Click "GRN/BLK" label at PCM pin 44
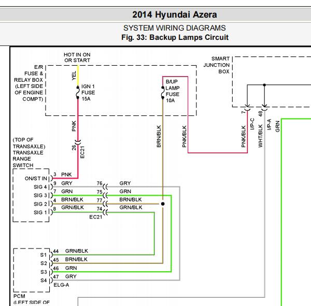 (77, 251)
